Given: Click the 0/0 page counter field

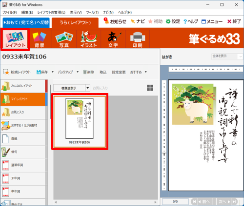Looking at the screenshot, I should pyautogui.click(x=175, y=202).
